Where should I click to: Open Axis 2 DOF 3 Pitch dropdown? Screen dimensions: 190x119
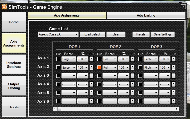point(151,67)
